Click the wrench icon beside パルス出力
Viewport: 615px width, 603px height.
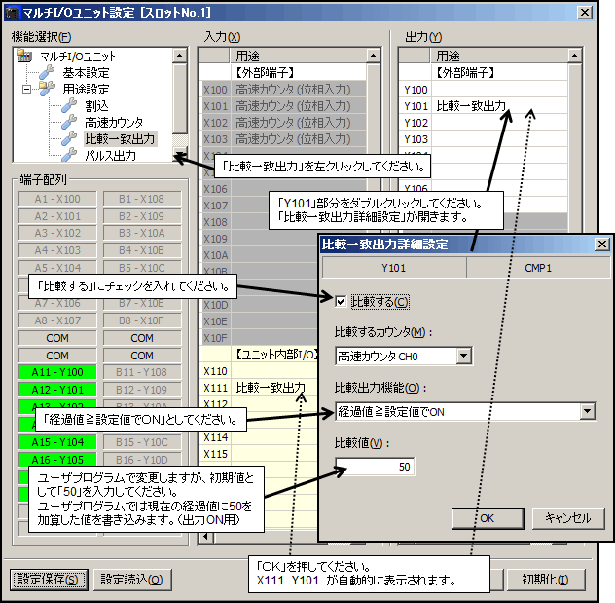(x=68, y=156)
